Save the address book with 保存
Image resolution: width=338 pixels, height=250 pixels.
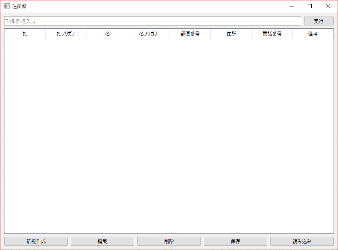click(x=235, y=241)
